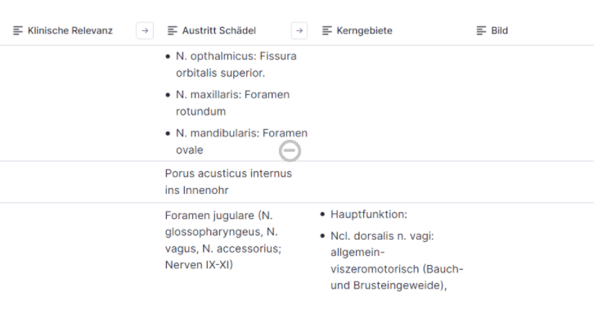This screenshot has height=323, width=611.
Task: Expand Klinische Relevanz column with arrow button
Action: pos(145,31)
